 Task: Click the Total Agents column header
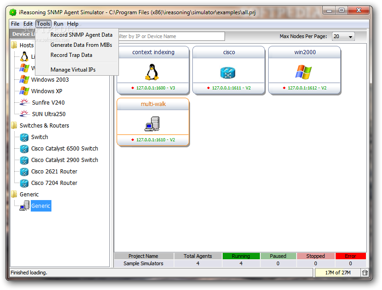click(x=198, y=256)
